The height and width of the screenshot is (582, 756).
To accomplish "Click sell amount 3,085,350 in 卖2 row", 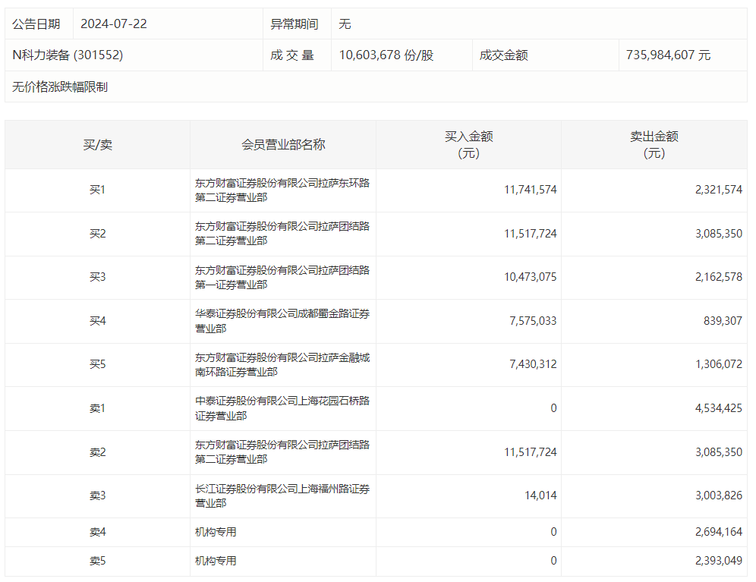I will click(719, 452).
